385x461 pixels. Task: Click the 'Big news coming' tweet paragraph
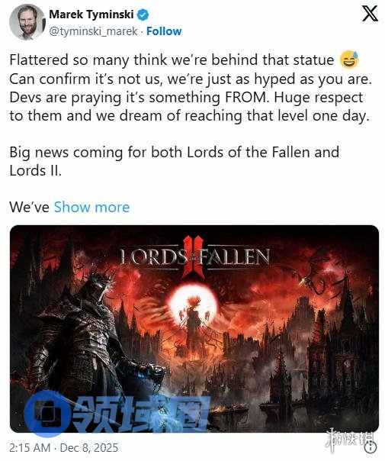point(175,161)
